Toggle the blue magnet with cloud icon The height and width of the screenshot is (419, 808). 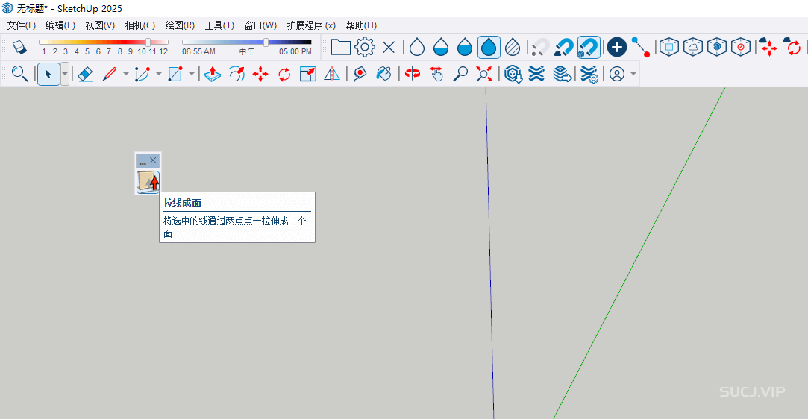tap(564, 48)
